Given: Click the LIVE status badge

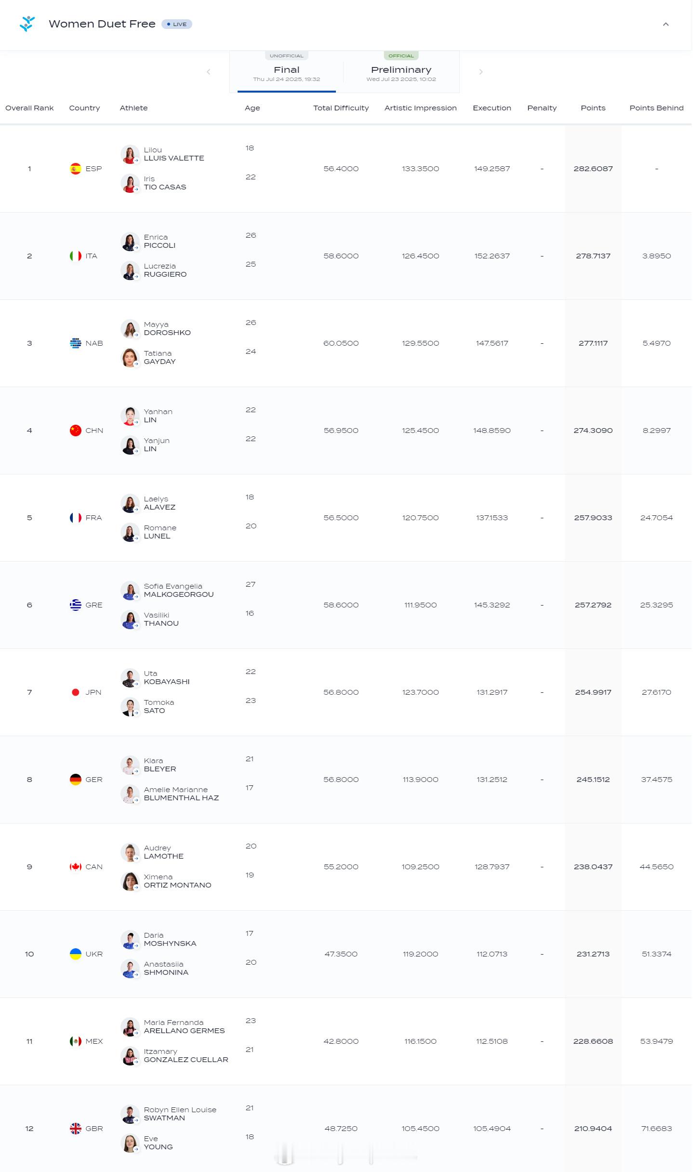Looking at the screenshot, I should tap(176, 24).
